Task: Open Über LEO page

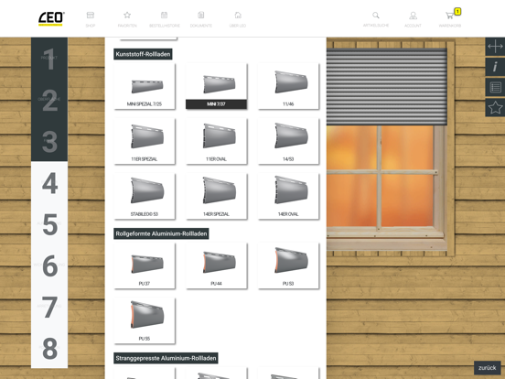Action: (238, 19)
